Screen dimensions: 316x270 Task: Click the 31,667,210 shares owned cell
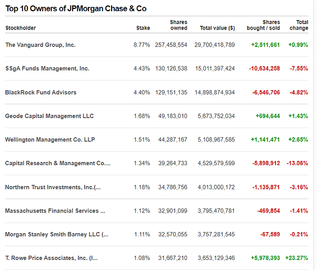173,258
